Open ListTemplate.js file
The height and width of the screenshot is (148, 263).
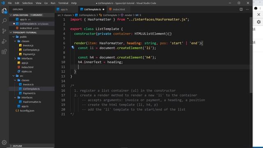coord(32,50)
